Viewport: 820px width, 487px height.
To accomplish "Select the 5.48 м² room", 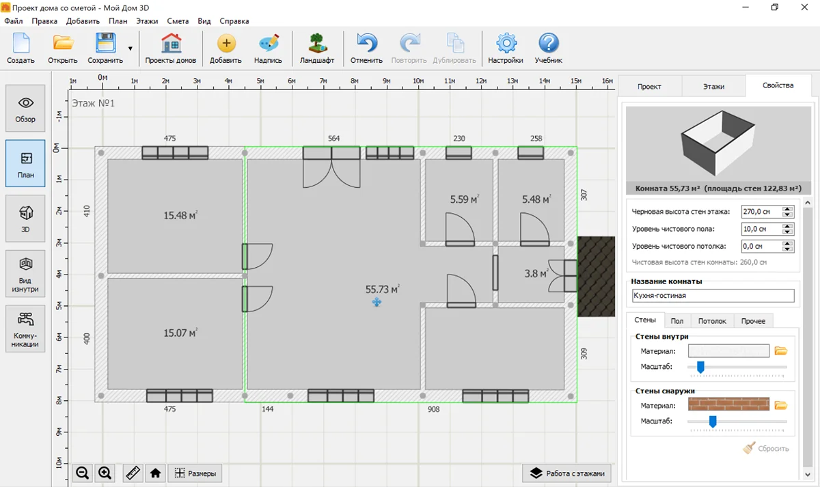I will [531, 199].
